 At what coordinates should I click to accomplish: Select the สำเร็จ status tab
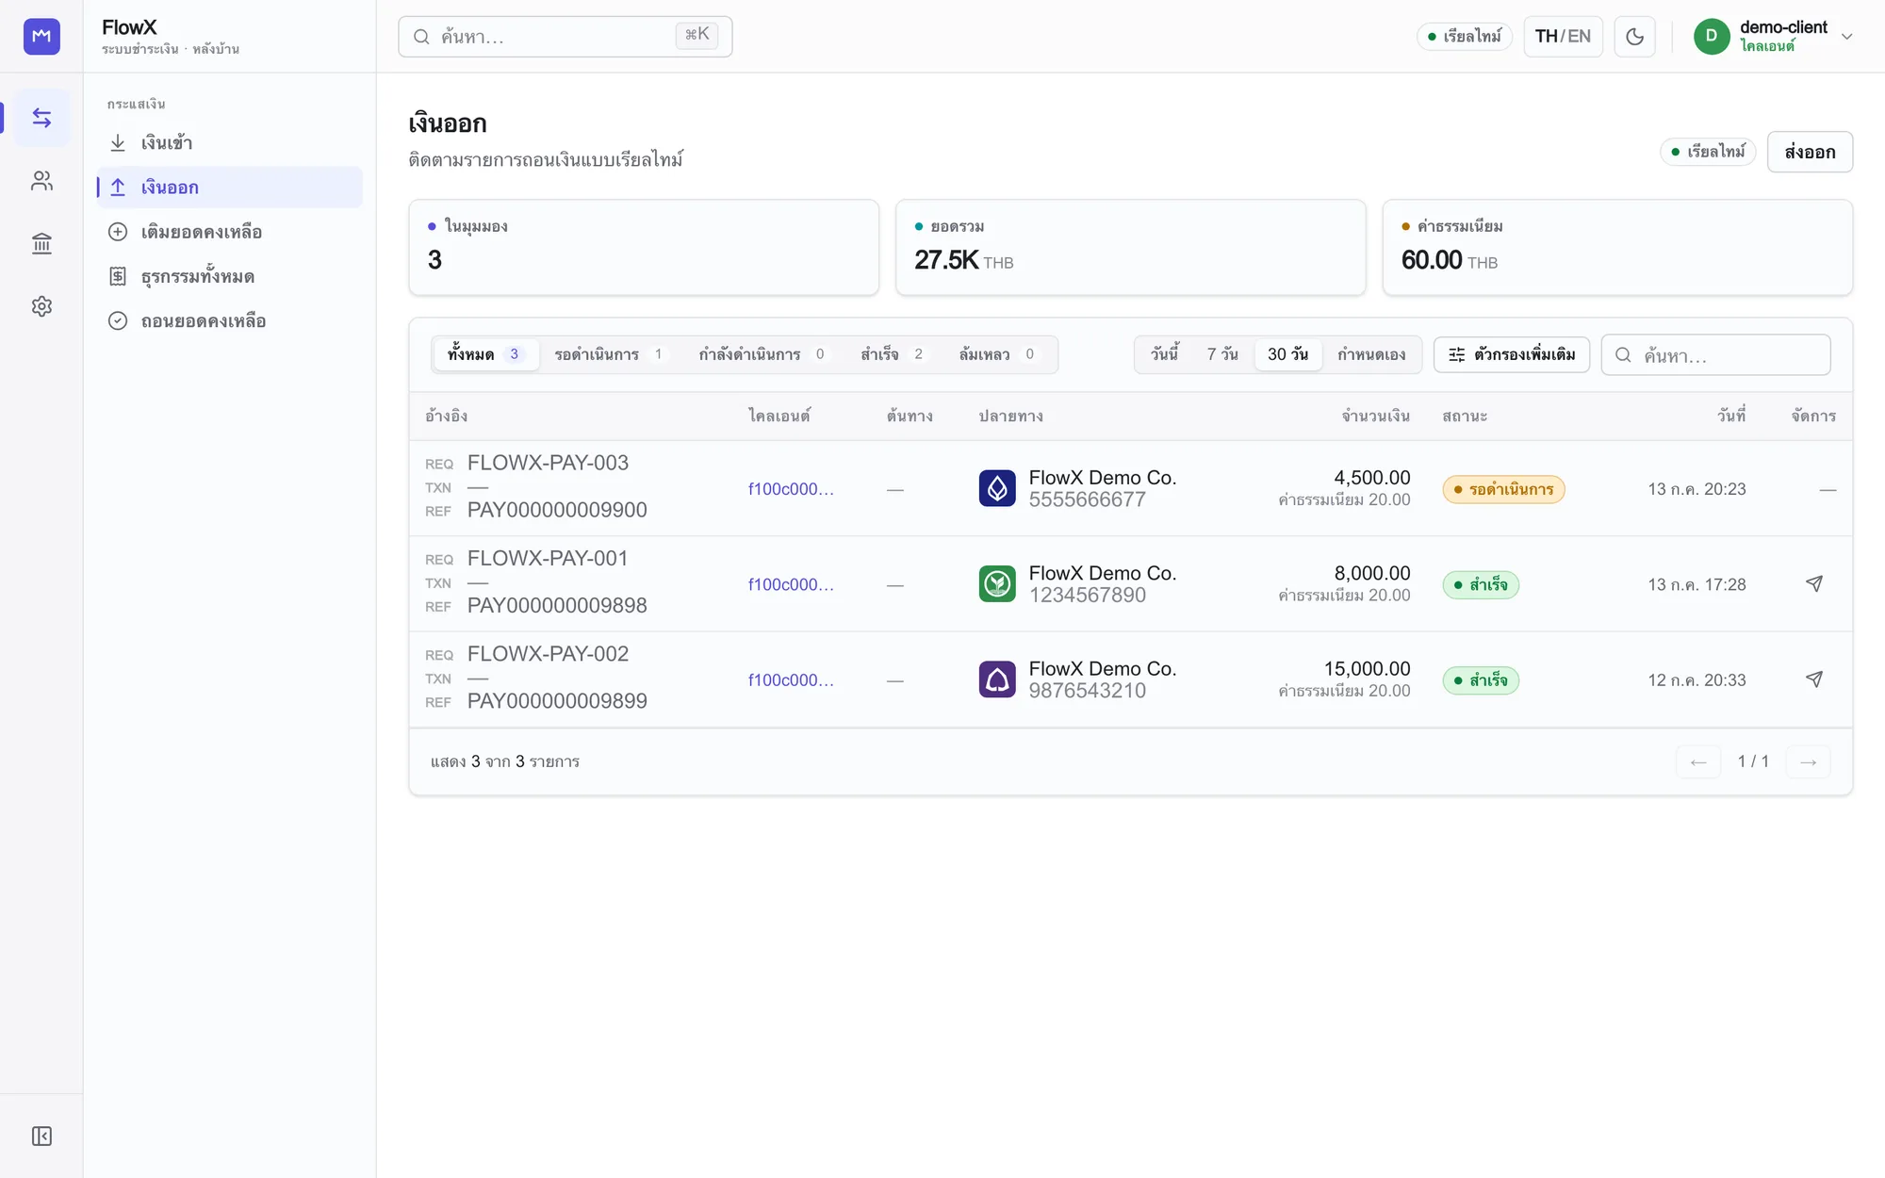click(893, 354)
